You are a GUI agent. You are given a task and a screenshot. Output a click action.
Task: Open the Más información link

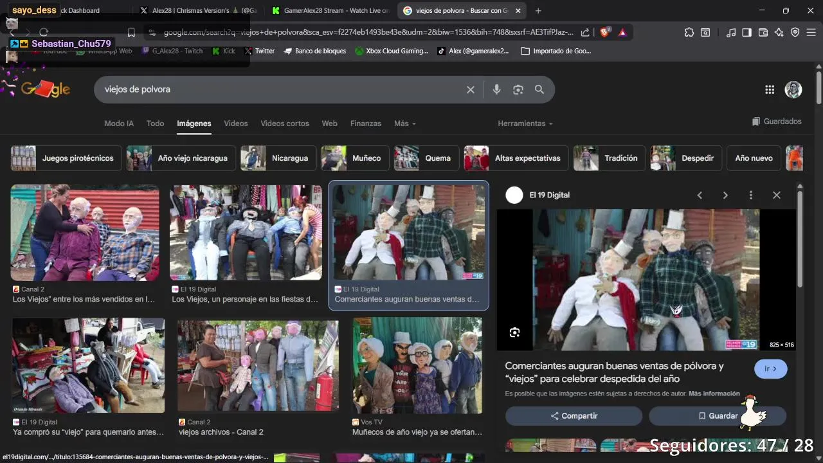pos(714,394)
